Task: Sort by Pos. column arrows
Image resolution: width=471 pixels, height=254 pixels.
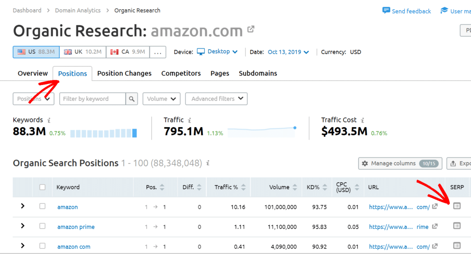Action: click(x=162, y=187)
